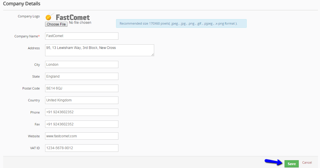Select the Website input field
This screenshot has height=168, width=320.
(82, 136)
